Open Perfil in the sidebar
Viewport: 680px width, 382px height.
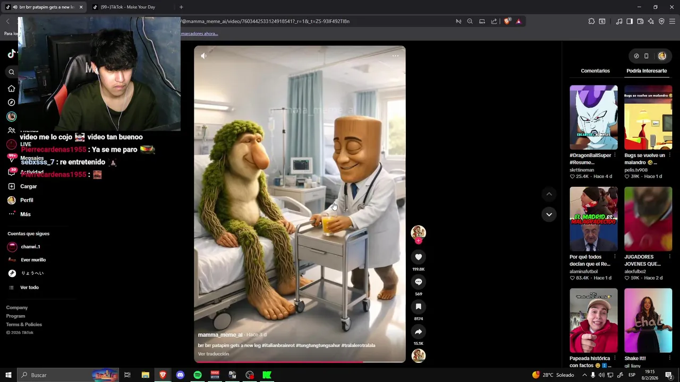pyautogui.click(x=20, y=200)
